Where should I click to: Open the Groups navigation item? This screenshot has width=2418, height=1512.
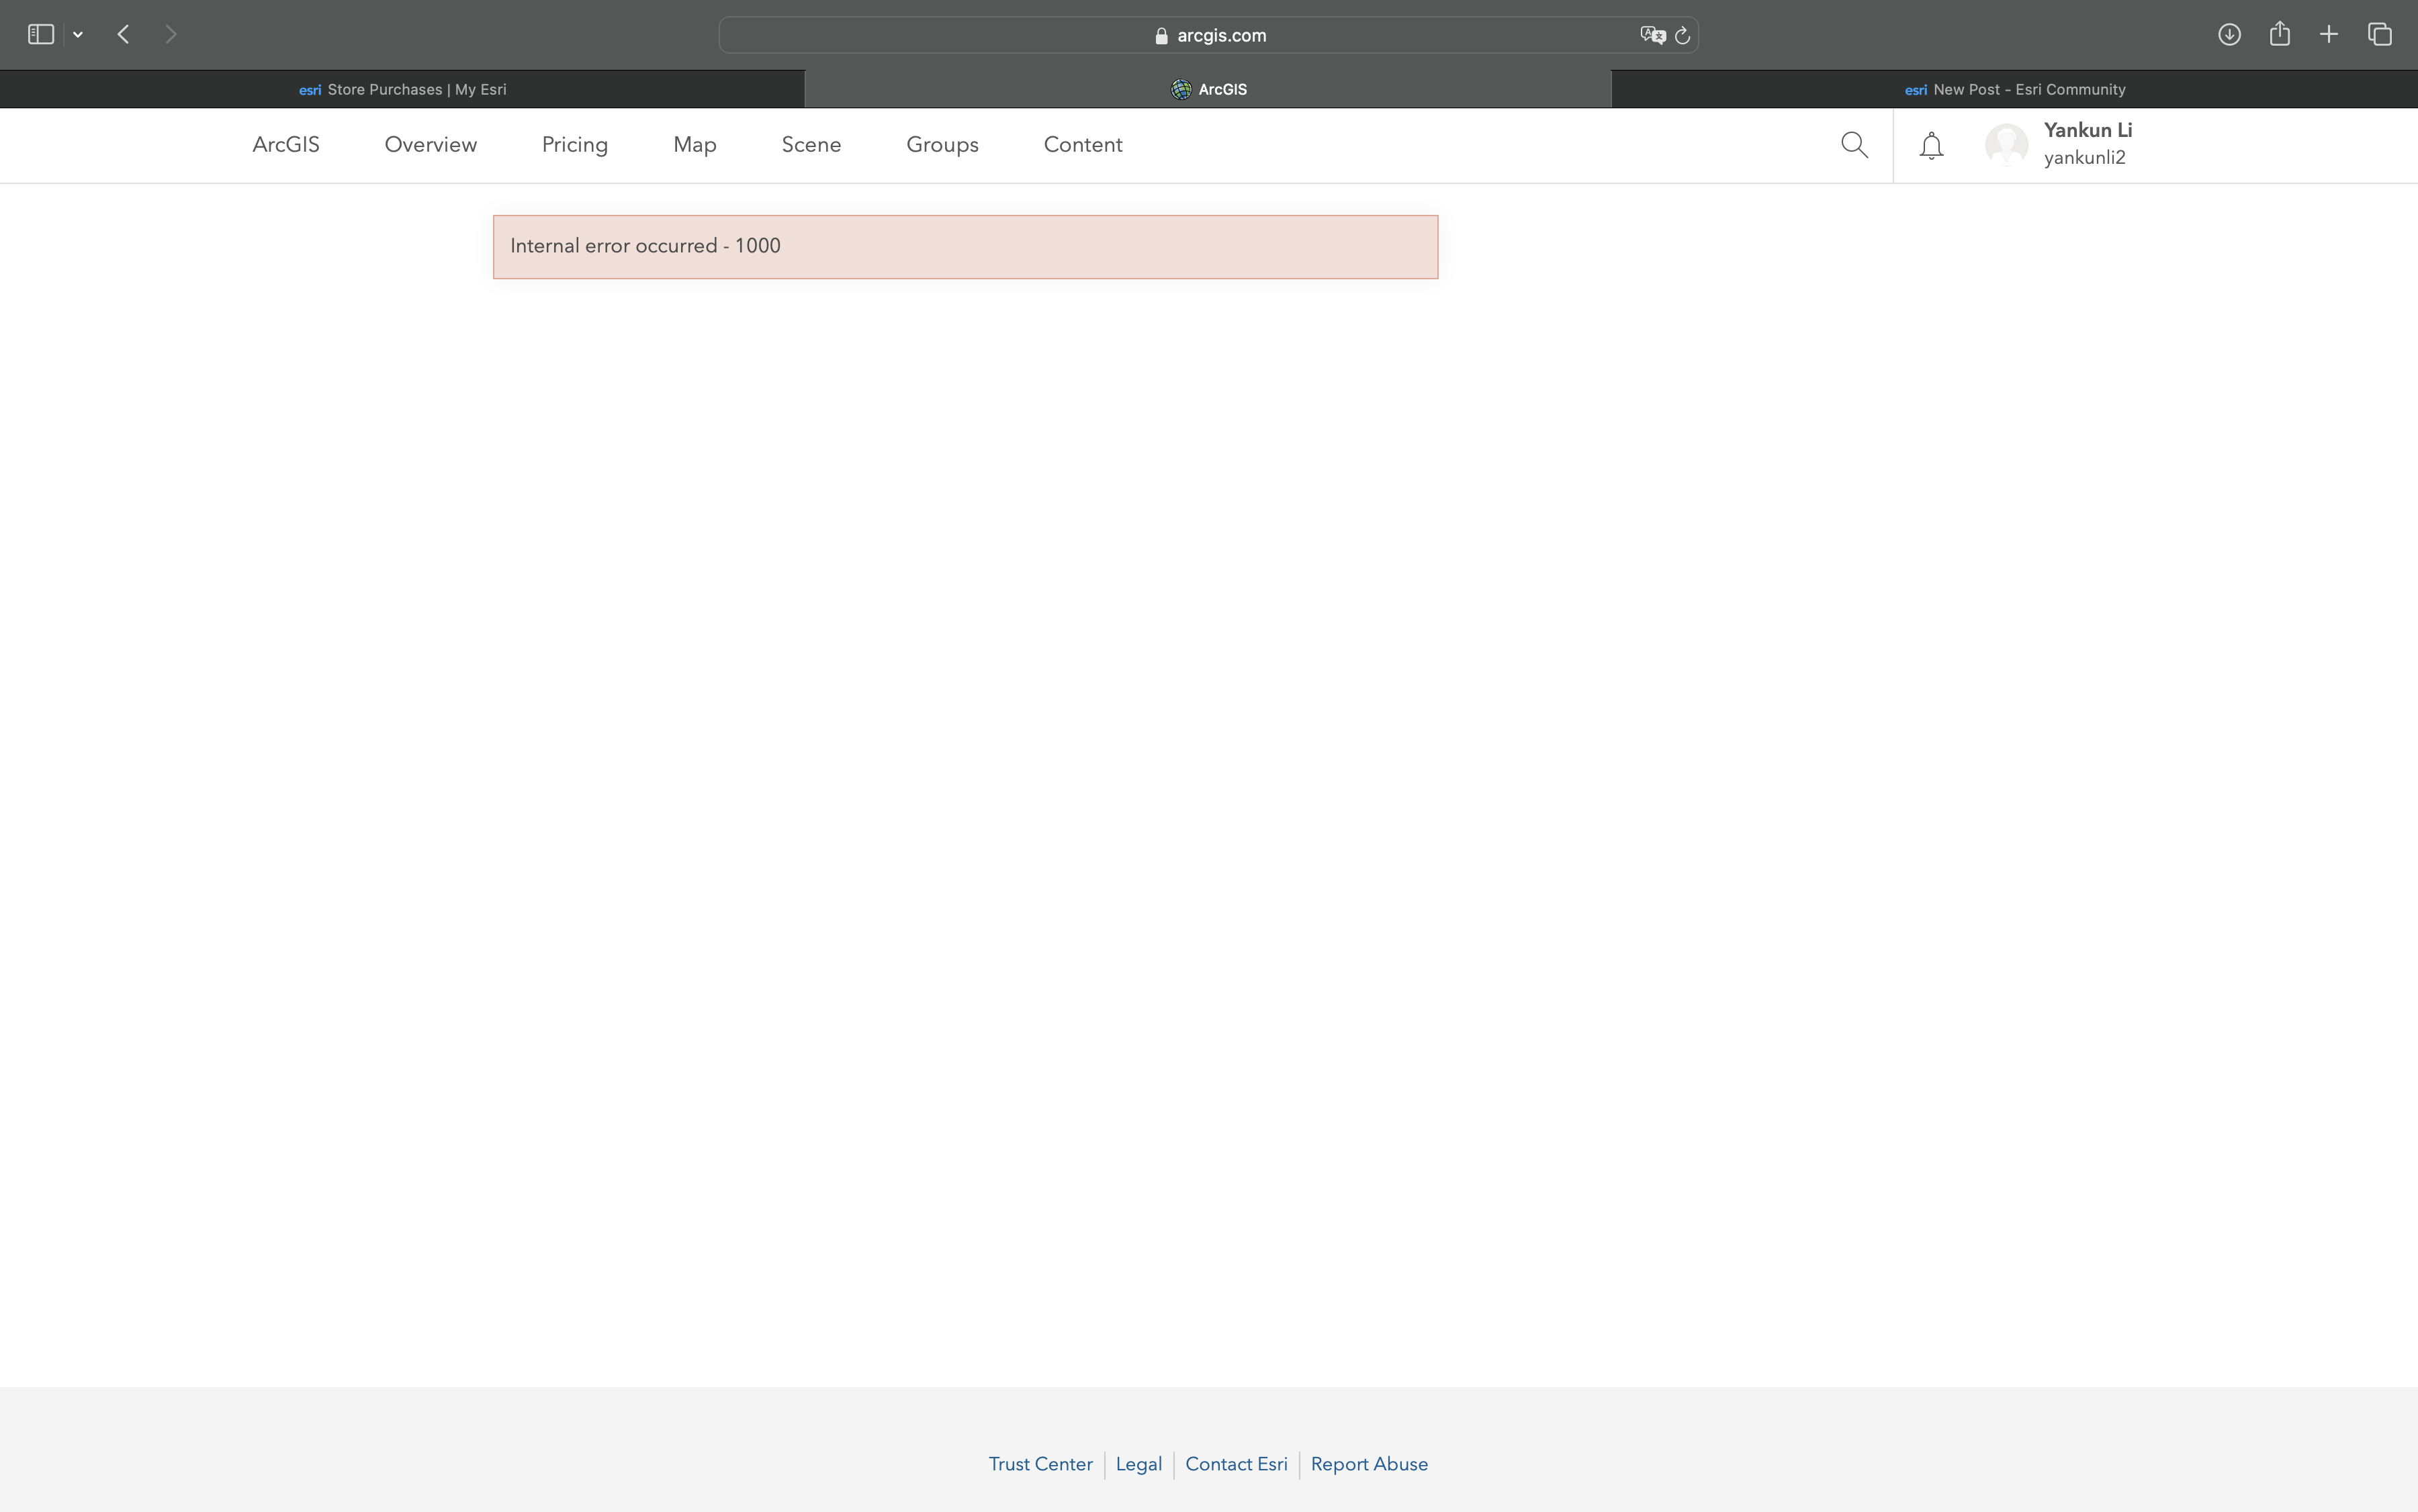coord(942,145)
